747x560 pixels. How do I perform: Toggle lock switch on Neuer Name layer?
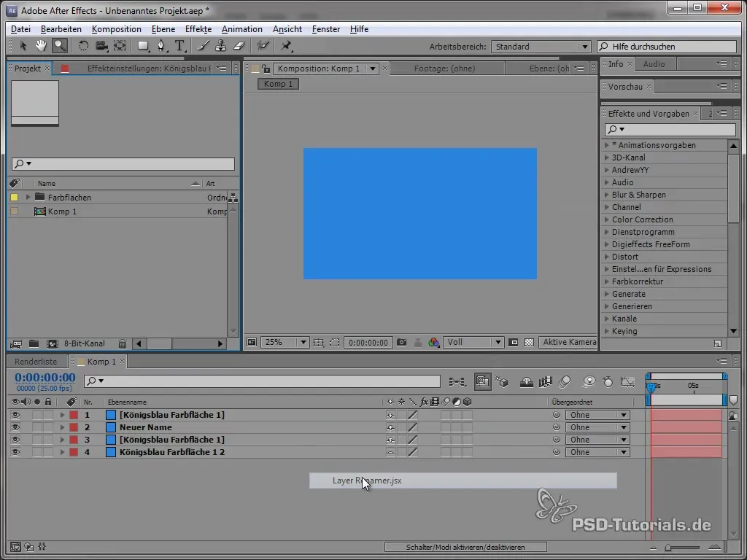(47, 427)
